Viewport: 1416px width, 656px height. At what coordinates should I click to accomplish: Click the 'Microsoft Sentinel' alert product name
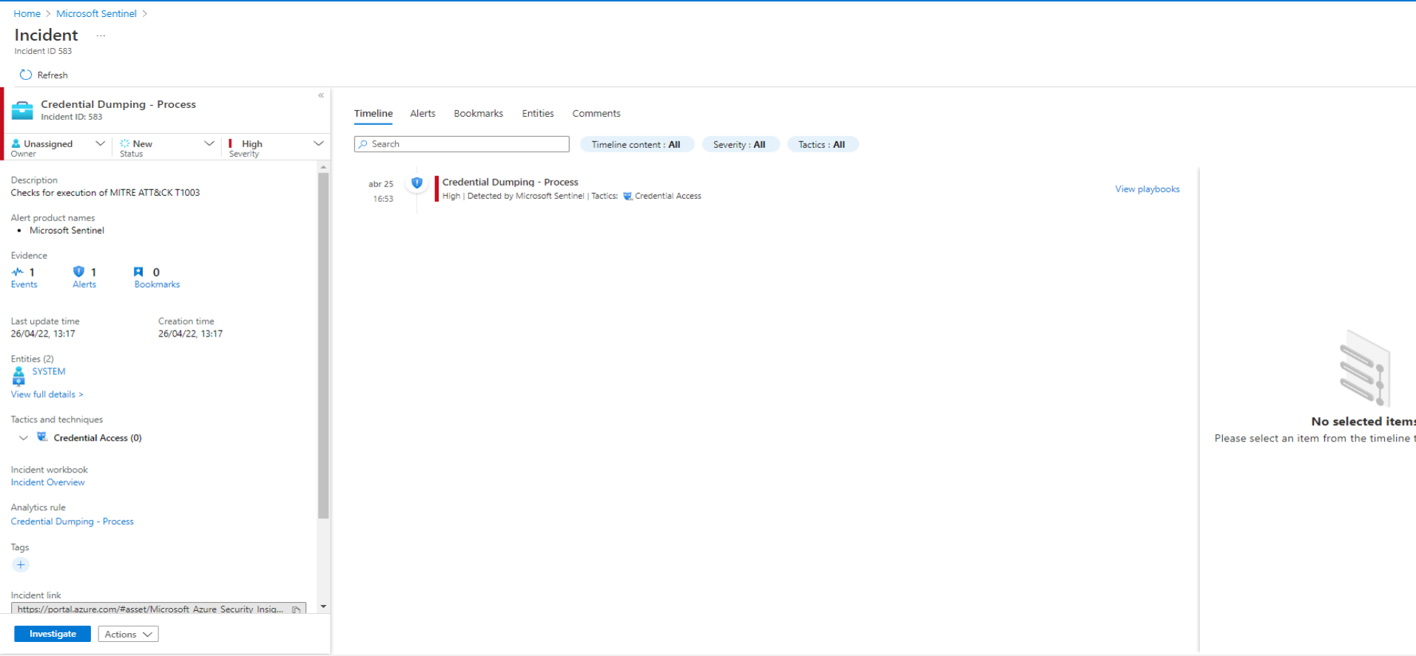tap(67, 231)
